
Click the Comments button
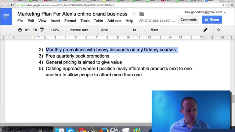(188, 19)
